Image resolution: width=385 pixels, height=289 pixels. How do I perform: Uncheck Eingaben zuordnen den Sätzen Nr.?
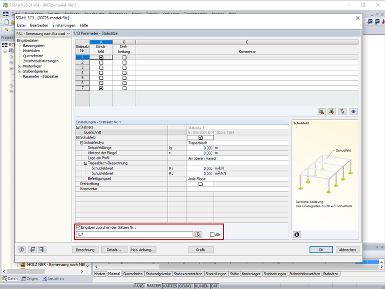79,227
